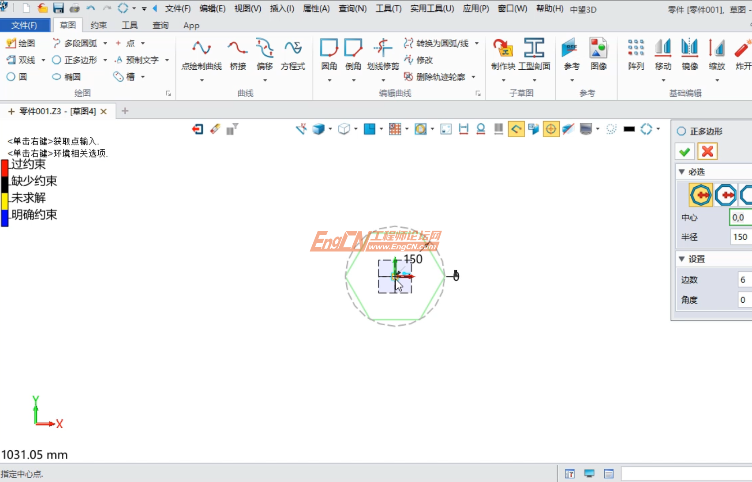752x482 pixels.
Task: Open the 转换为圆弧/线 dropdown arrow
Action: click(477, 43)
